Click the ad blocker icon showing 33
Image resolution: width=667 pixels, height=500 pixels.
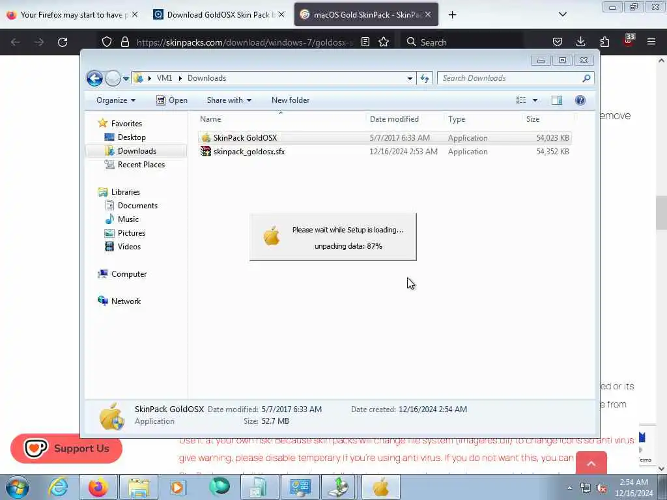629,40
